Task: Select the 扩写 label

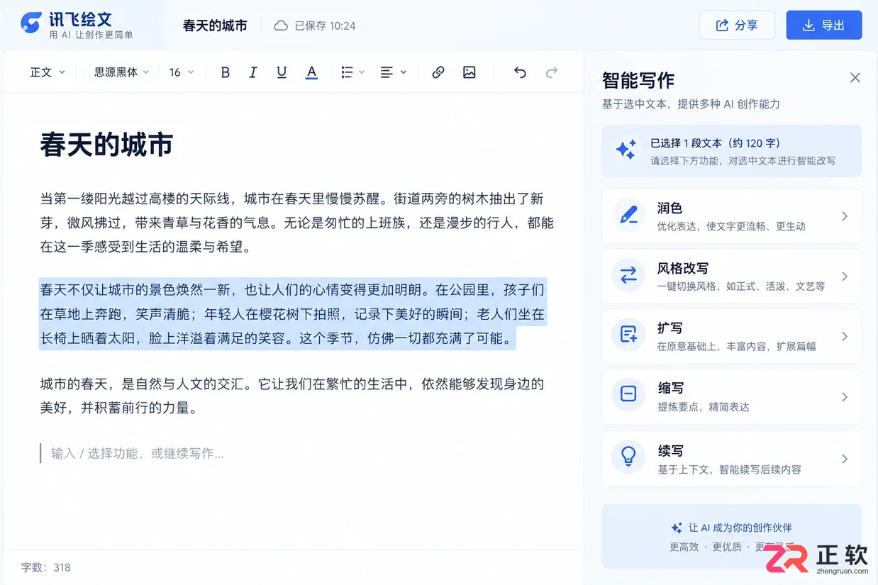Action: pos(669,328)
